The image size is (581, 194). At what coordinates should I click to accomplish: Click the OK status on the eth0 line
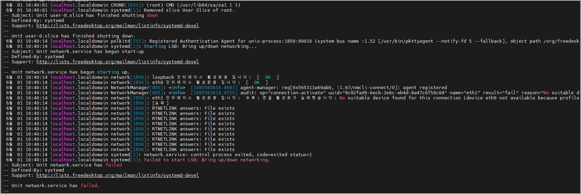click(x=257, y=83)
